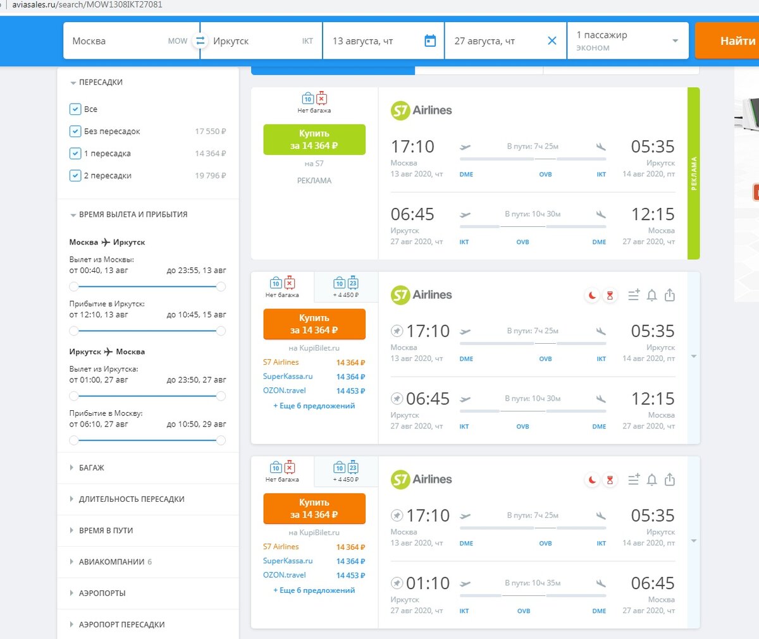
Task: Buy the 01:10 return ticket on KupiBilet.ru
Action: 314,509
